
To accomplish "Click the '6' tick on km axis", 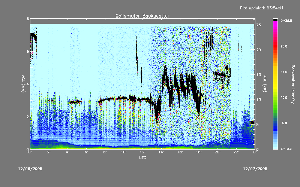I will [28, 51].
